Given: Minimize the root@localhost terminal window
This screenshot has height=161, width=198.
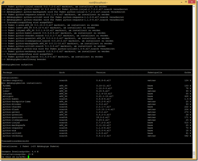Looking at the screenshot, I should (x=181, y=2).
